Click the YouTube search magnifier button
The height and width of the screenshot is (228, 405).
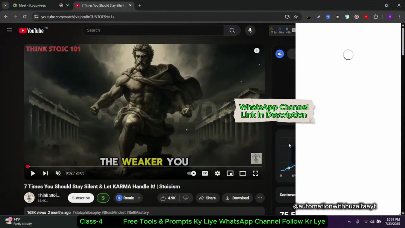pos(232,30)
